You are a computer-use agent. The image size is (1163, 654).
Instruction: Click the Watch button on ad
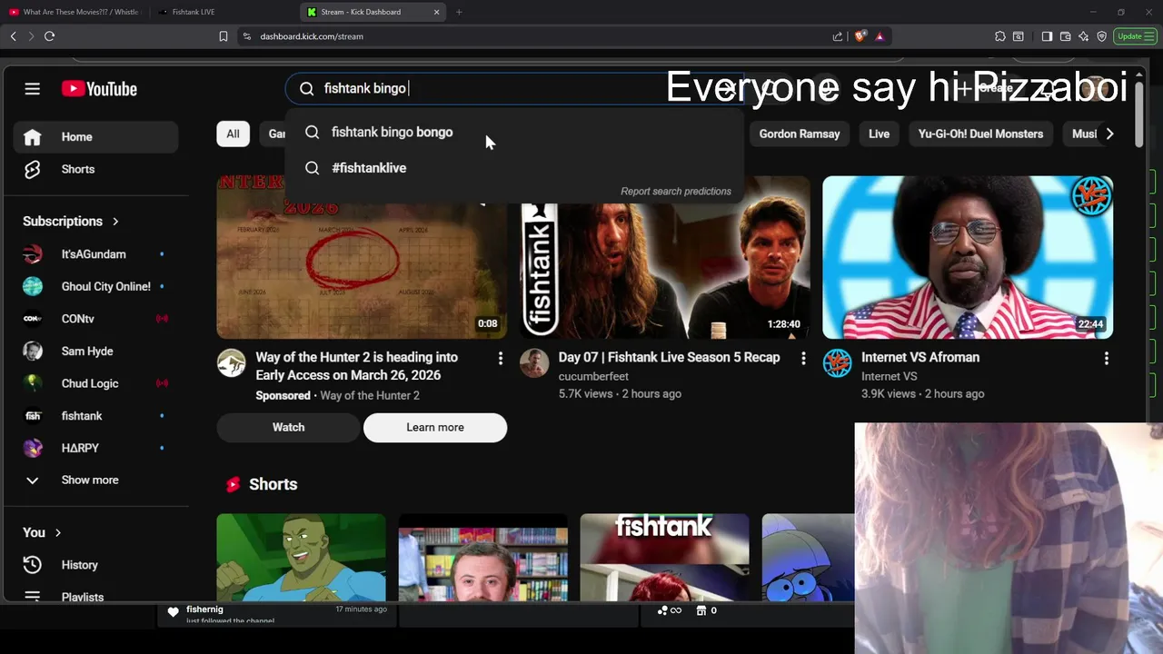point(288,427)
